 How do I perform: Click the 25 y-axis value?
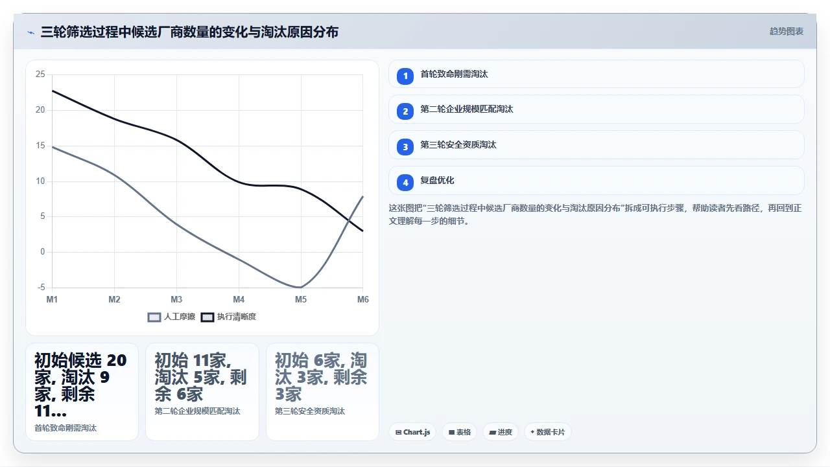click(40, 74)
